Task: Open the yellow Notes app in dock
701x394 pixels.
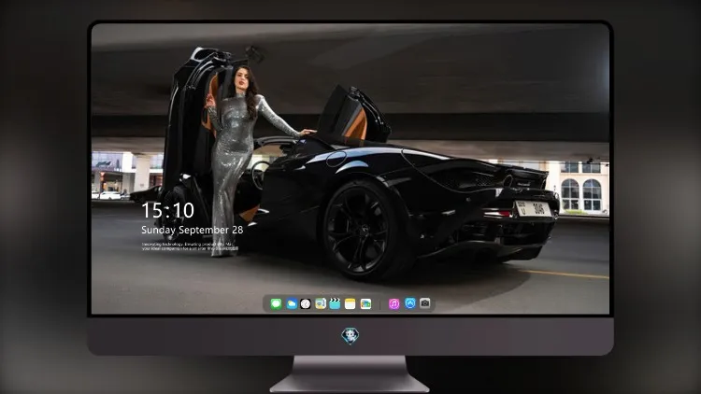Action: (350, 303)
